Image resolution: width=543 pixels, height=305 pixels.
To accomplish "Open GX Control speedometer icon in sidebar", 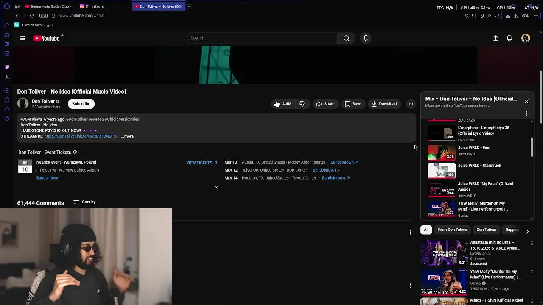I will [7, 25].
